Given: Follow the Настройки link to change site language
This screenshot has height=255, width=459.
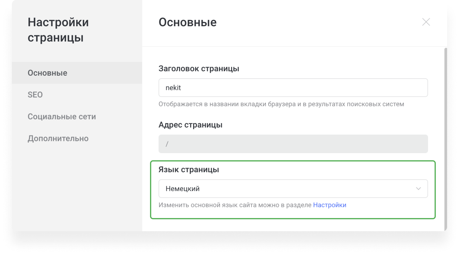Looking at the screenshot, I should (330, 205).
